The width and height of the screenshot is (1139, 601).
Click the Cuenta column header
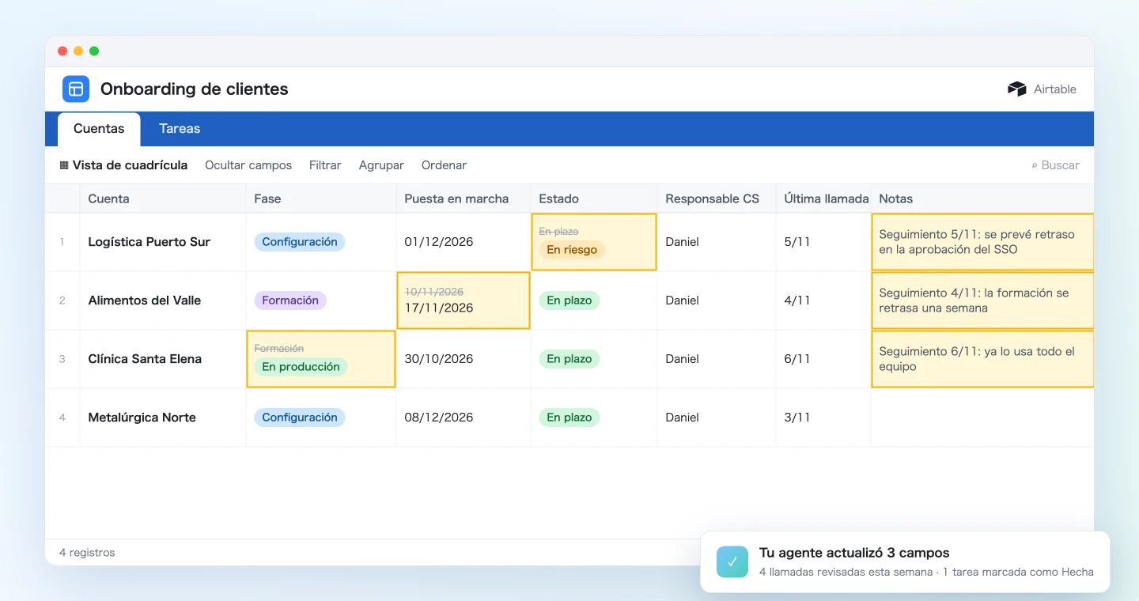tap(163, 198)
